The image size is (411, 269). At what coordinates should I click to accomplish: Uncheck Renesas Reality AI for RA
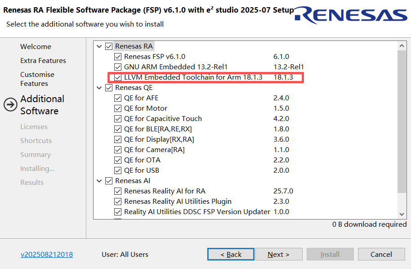coord(118,191)
